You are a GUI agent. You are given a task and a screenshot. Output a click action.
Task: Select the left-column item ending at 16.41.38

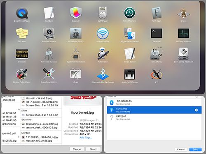pyautogui.click(x=9, y=117)
